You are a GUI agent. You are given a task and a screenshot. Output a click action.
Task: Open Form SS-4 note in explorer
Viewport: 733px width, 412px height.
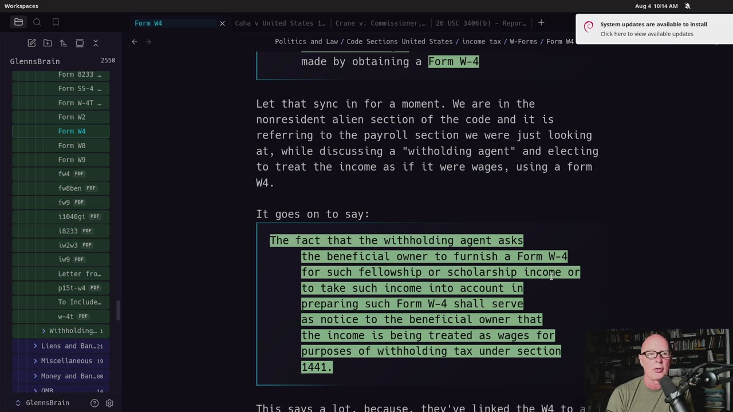coord(61,89)
